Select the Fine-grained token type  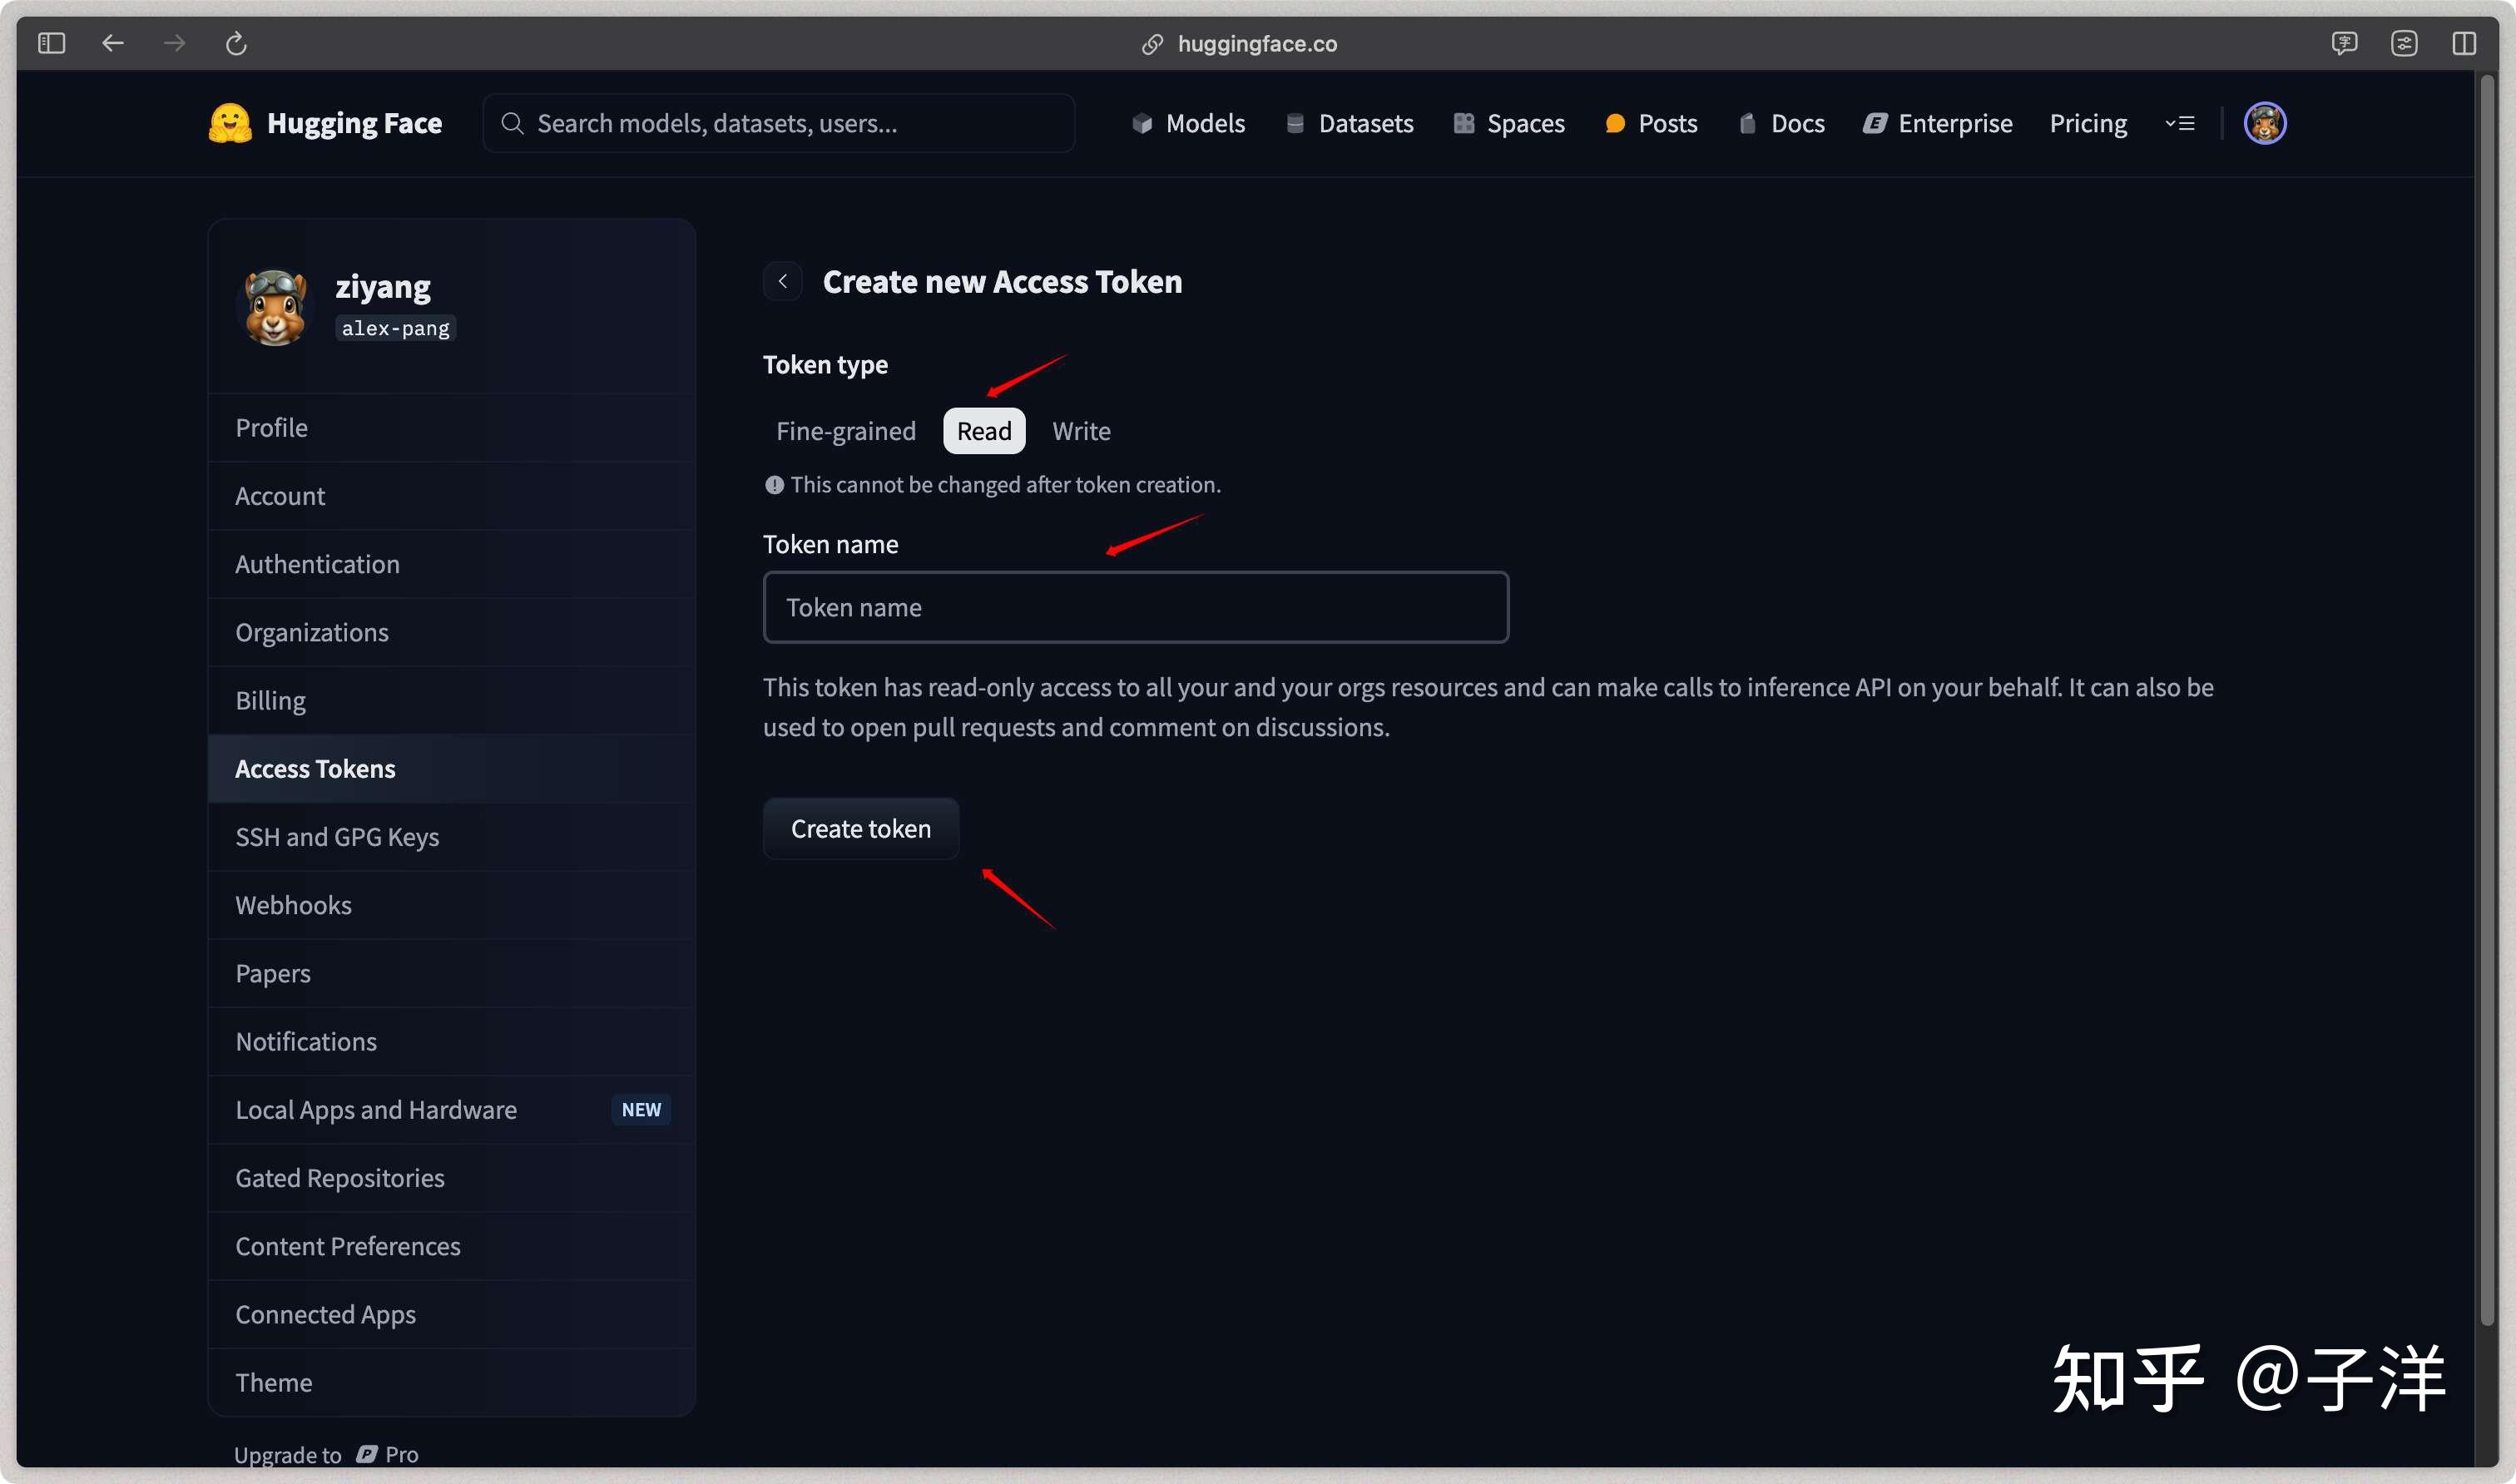(845, 431)
